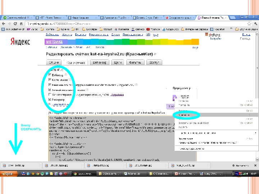This screenshot has height=194, width=259.
Task: Open the Microsoft PowerPoint taskbar button
Action: [186, 174]
